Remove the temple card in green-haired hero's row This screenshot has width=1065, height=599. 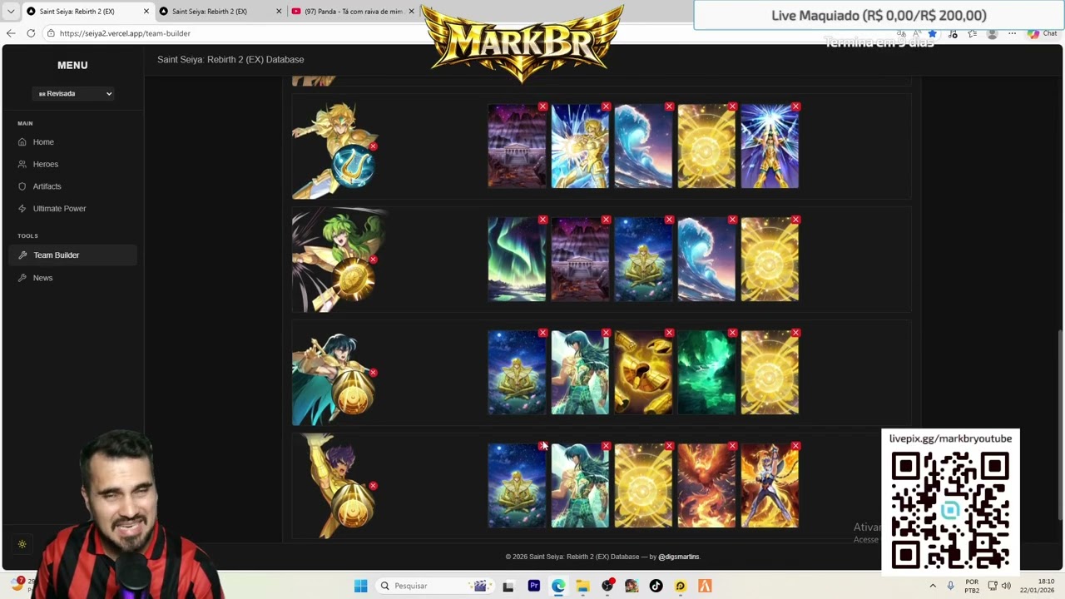(606, 220)
